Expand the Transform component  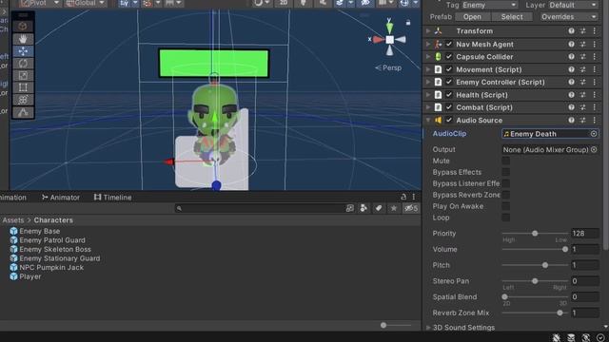click(x=428, y=31)
